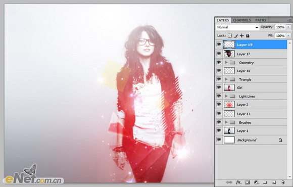Select the Layer 2 name
The width and height of the screenshot is (293, 187).
click(242, 105)
